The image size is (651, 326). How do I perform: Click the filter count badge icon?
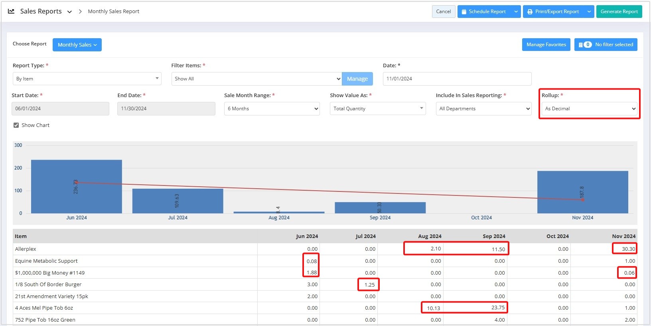pos(588,45)
